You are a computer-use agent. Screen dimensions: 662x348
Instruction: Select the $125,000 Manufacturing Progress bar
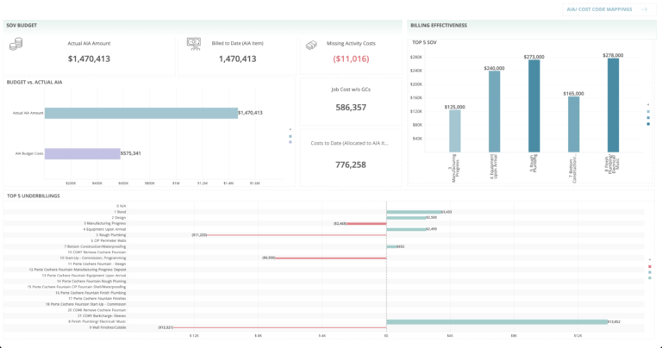pyautogui.click(x=454, y=129)
